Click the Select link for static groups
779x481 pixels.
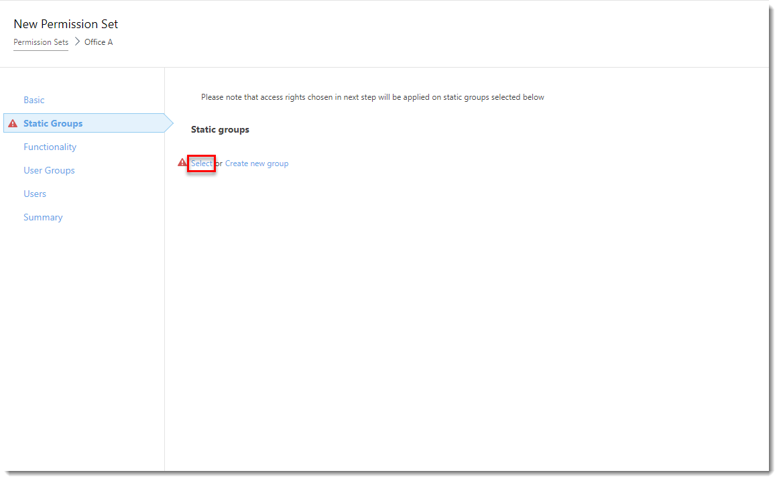click(201, 163)
